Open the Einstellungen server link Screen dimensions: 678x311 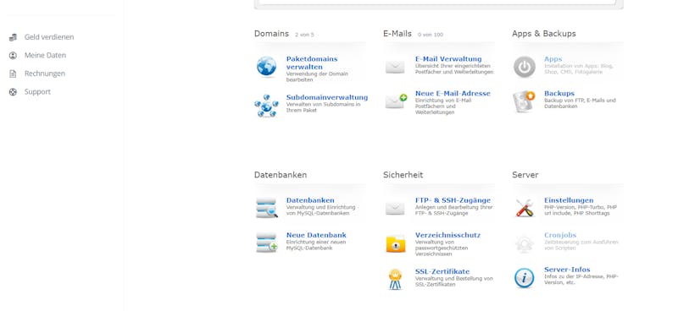[569, 200]
